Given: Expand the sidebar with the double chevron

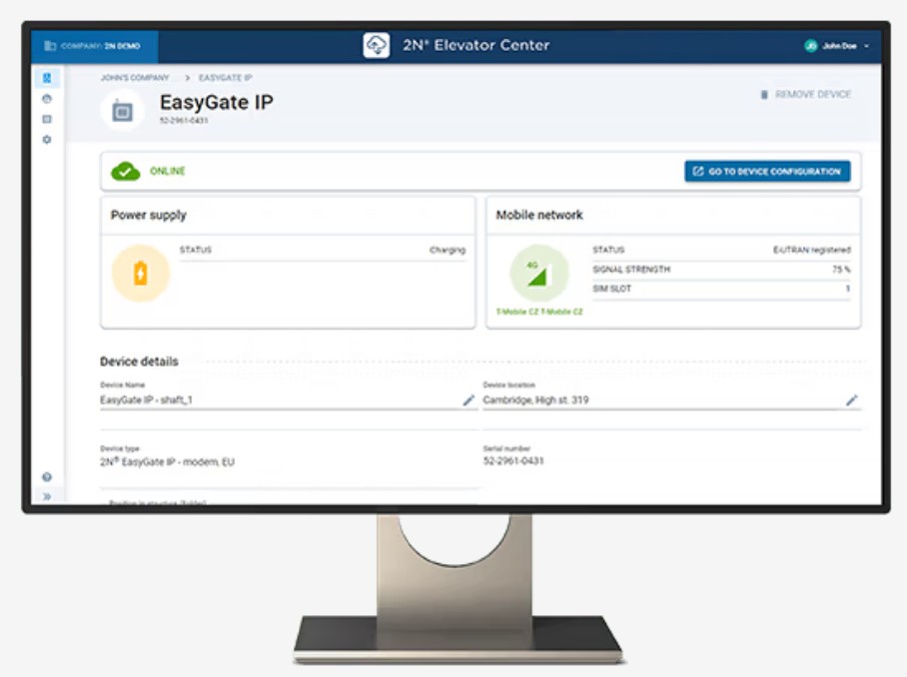Looking at the screenshot, I should (47, 496).
